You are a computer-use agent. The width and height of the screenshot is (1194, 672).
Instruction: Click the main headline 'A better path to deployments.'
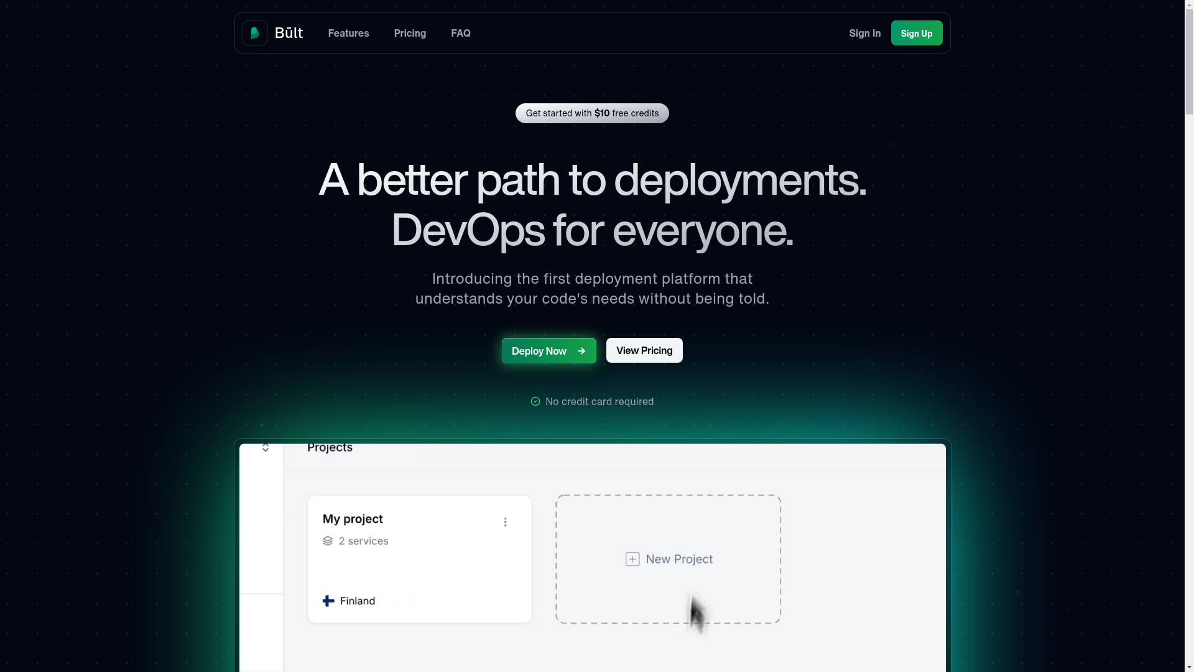592,180
